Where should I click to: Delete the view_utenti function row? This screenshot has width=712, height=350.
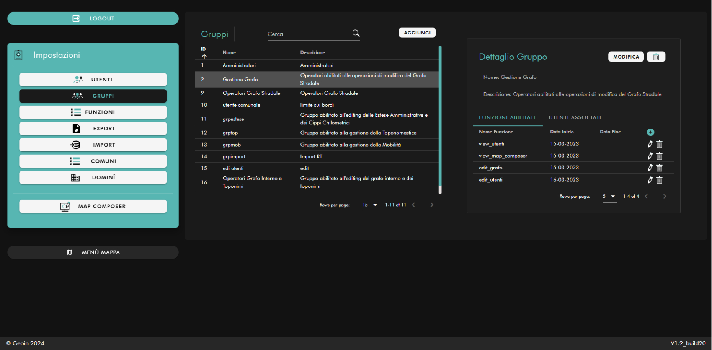point(660,144)
